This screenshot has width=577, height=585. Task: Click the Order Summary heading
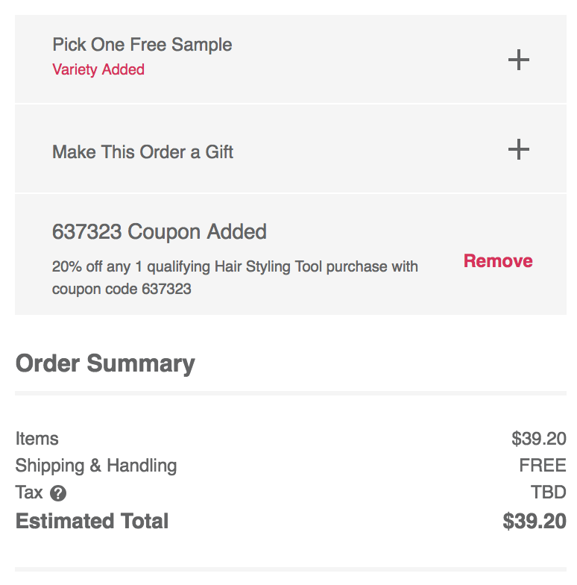click(x=105, y=364)
